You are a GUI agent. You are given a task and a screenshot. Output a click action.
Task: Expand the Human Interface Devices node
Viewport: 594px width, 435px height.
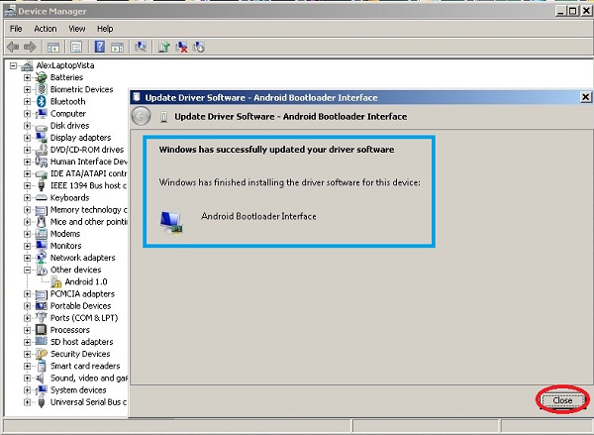click(x=27, y=162)
